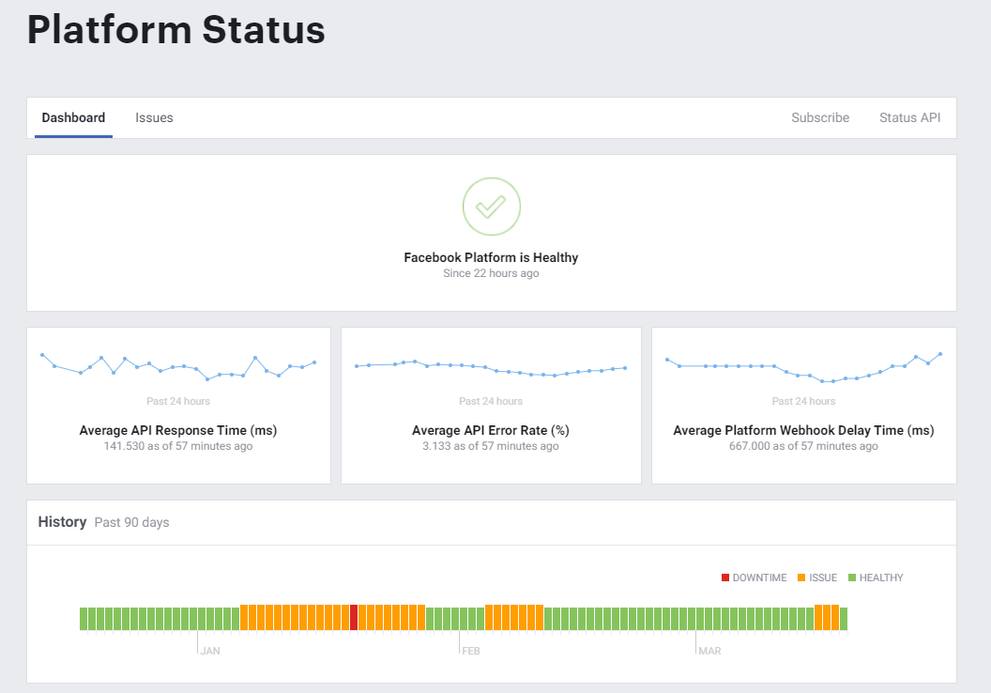Click the red DOWNTIME legend swatch
This screenshot has width=991, height=693.
point(725,577)
